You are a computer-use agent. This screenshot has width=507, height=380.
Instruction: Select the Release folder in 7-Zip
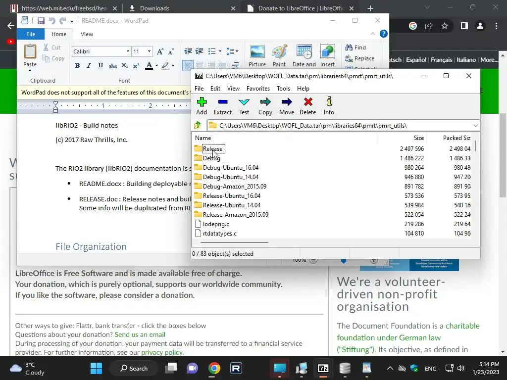coord(212,148)
